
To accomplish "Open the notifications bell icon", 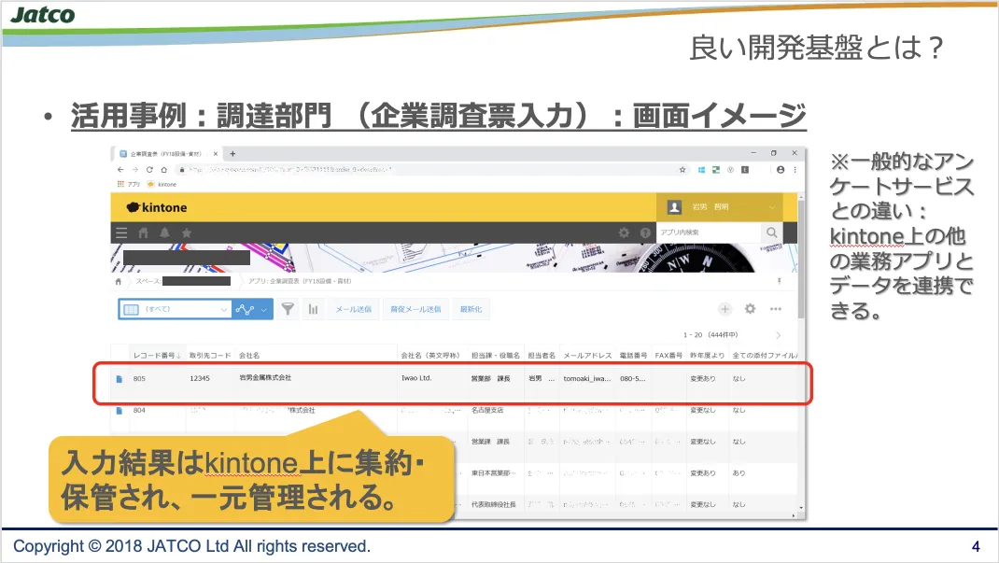I will (x=165, y=232).
